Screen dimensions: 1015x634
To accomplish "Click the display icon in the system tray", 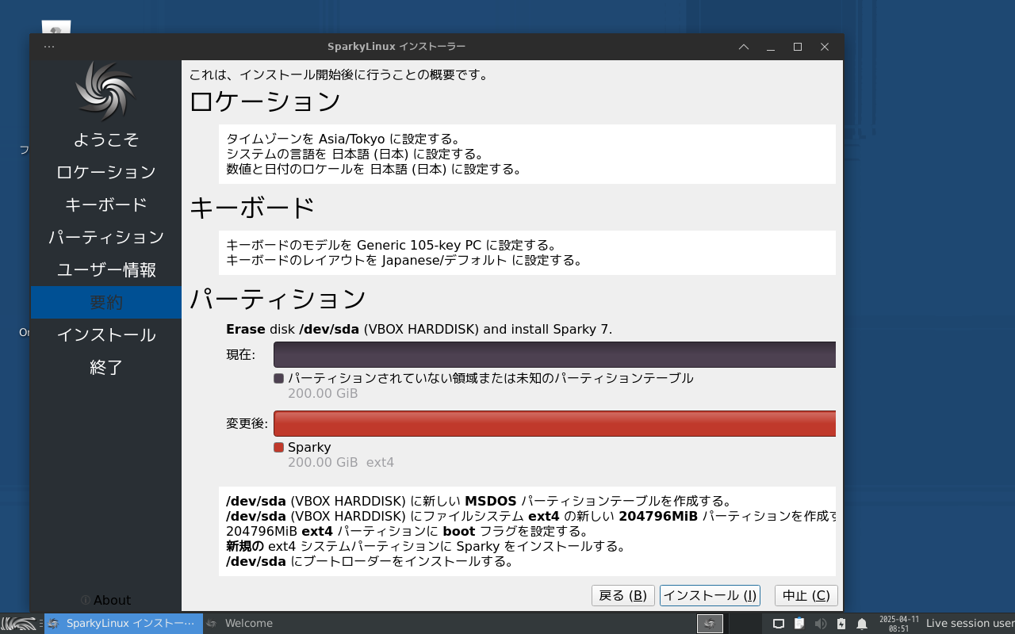I will pyautogui.click(x=779, y=624).
